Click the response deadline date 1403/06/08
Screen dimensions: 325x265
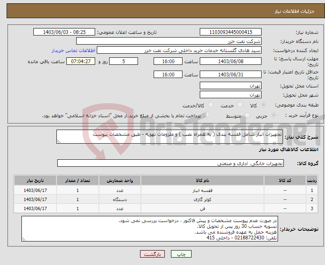(231, 61)
